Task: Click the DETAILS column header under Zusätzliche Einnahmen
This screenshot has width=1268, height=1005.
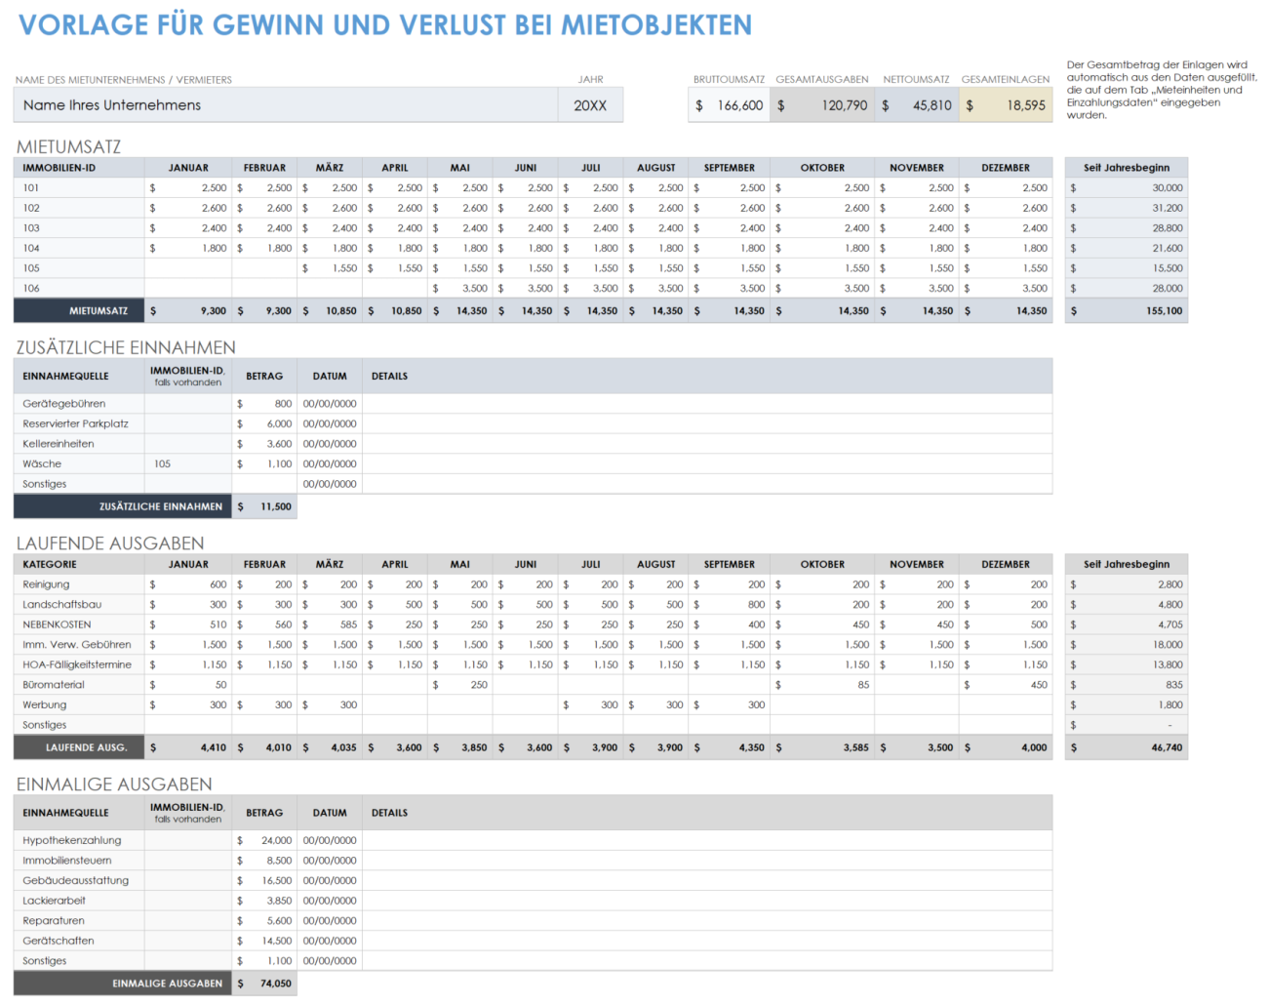Action: tap(390, 376)
